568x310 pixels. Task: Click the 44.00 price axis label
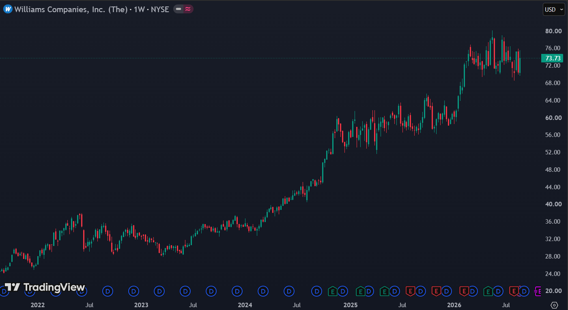pyautogui.click(x=553, y=187)
